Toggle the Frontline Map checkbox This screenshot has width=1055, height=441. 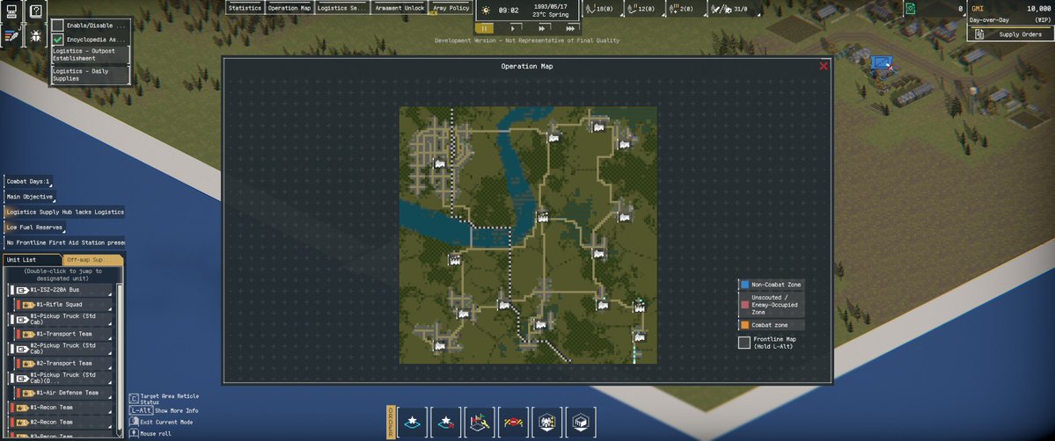click(744, 343)
